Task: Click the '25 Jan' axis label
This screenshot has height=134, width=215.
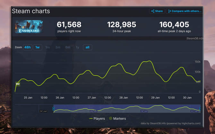Action: pyautogui.click(x=28, y=98)
